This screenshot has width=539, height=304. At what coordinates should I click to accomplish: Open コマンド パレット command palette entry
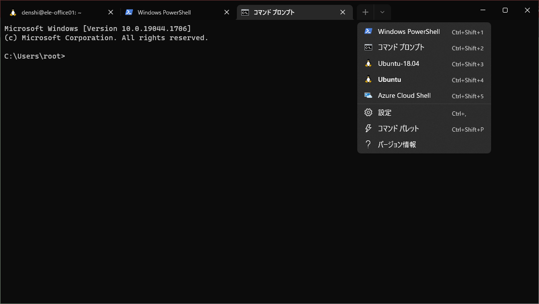[x=424, y=129]
